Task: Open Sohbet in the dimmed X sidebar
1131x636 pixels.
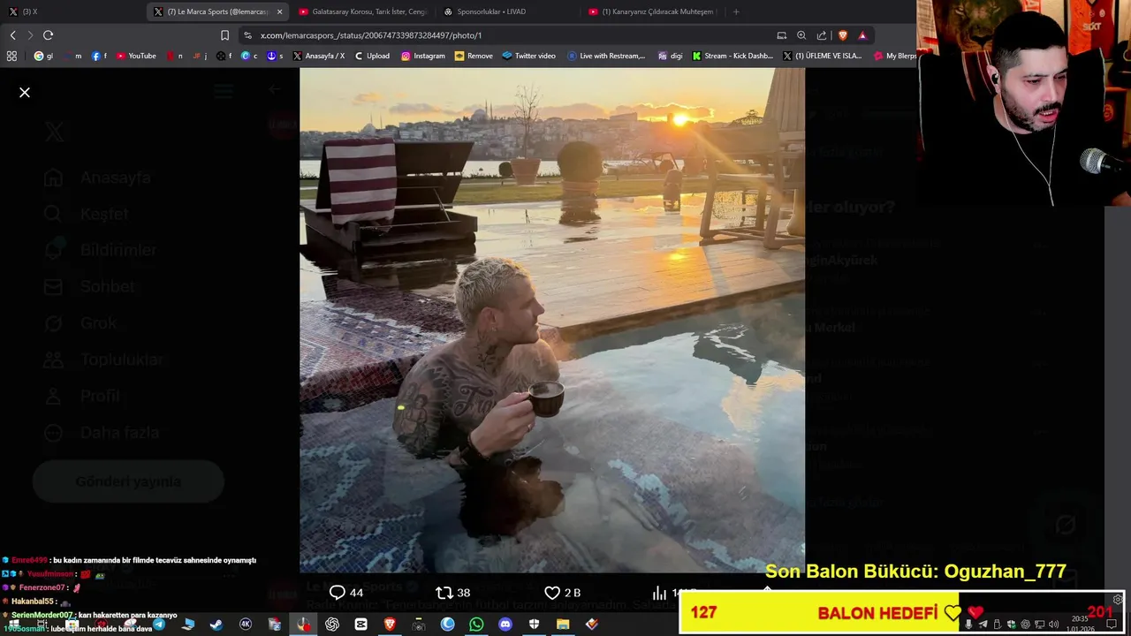Action: pyautogui.click(x=89, y=286)
